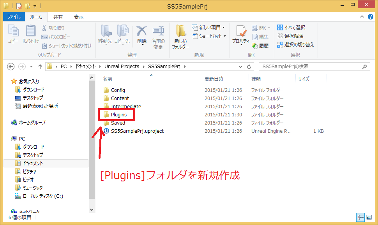Screen dimensions: 378x225
Task: Go back with the Back arrow
Action: click(x=11, y=67)
